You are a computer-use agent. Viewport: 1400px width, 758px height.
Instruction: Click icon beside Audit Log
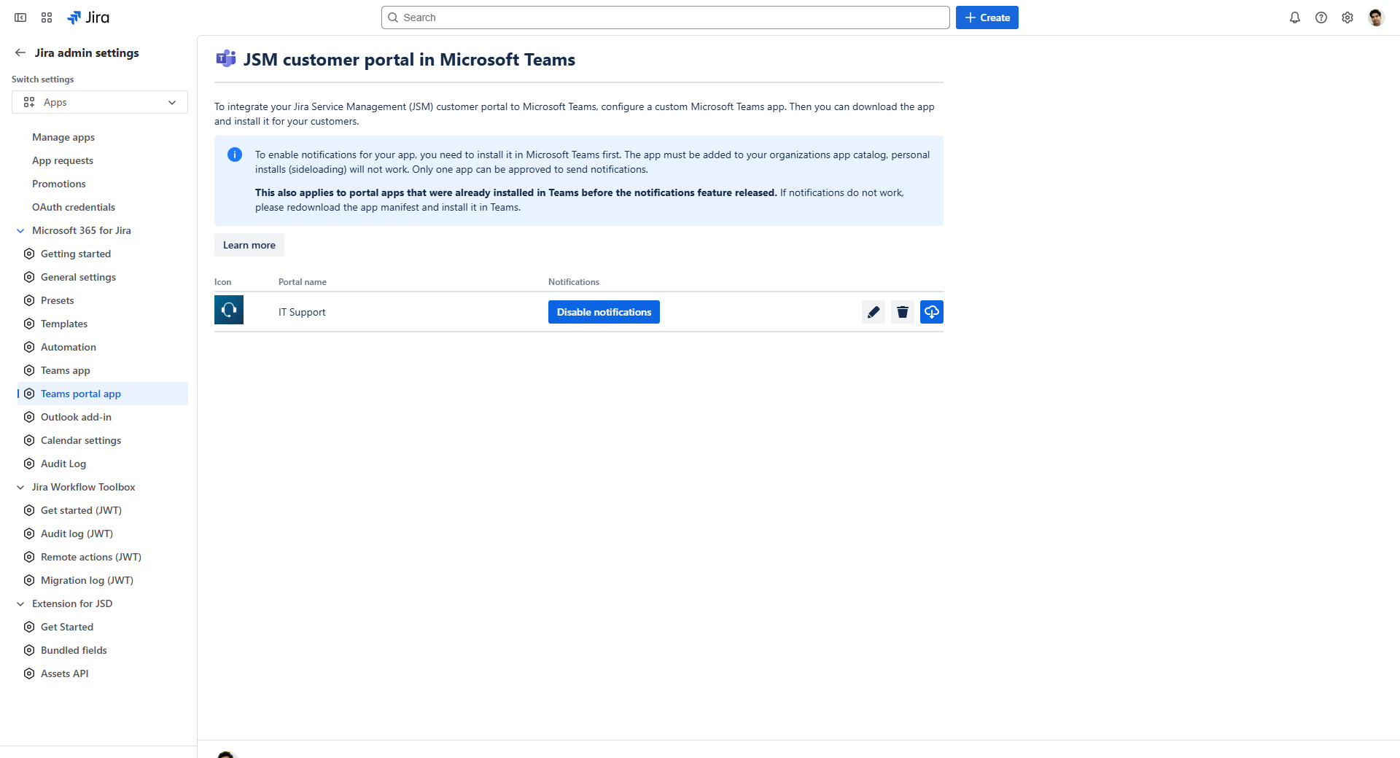pyautogui.click(x=29, y=464)
